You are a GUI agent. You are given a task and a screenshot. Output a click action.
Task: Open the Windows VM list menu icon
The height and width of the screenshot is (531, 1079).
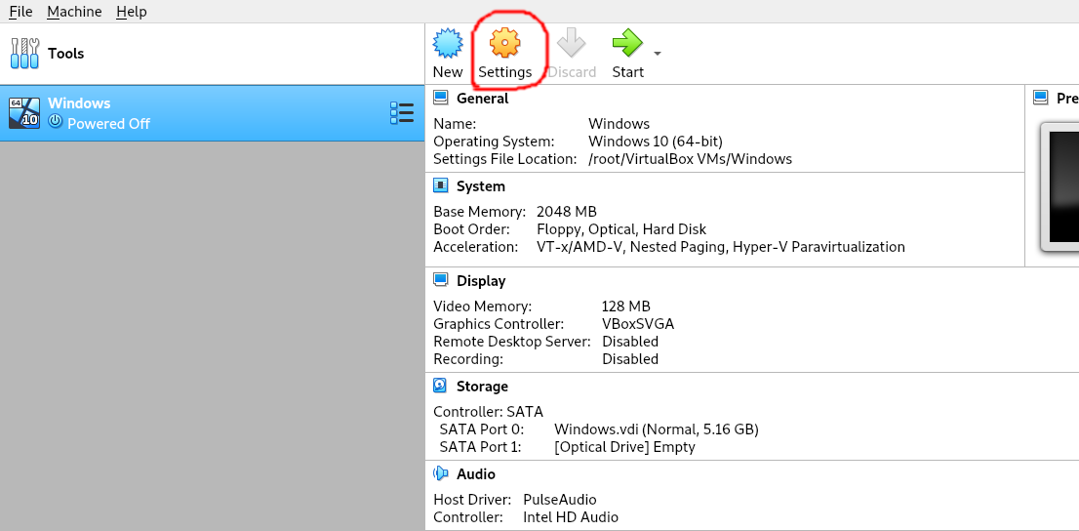(402, 113)
